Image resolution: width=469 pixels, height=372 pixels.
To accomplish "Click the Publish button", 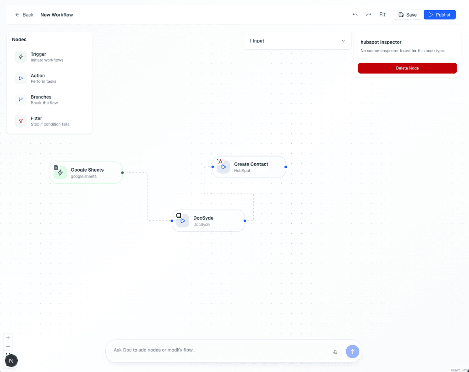I will click(x=439, y=15).
